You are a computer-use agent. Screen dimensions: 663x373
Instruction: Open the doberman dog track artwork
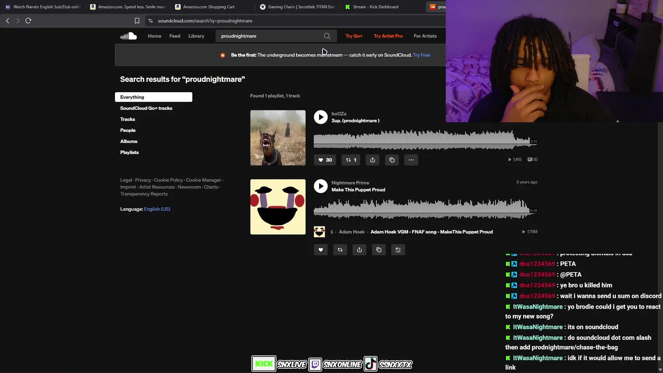[x=278, y=138]
